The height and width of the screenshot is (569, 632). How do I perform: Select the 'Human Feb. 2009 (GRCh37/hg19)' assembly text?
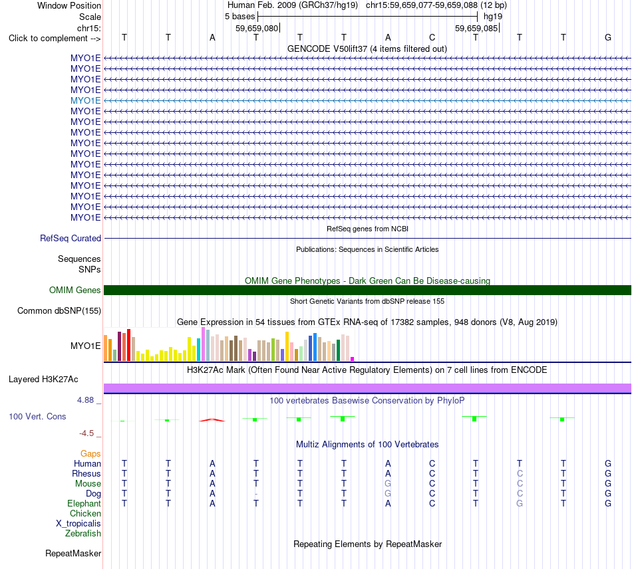click(292, 5)
